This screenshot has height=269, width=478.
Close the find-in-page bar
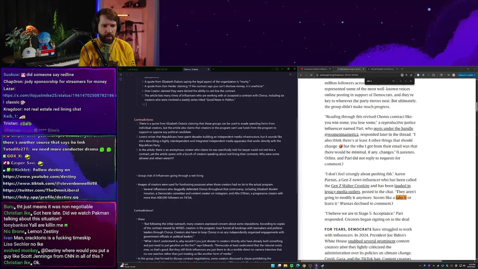tap(411, 81)
